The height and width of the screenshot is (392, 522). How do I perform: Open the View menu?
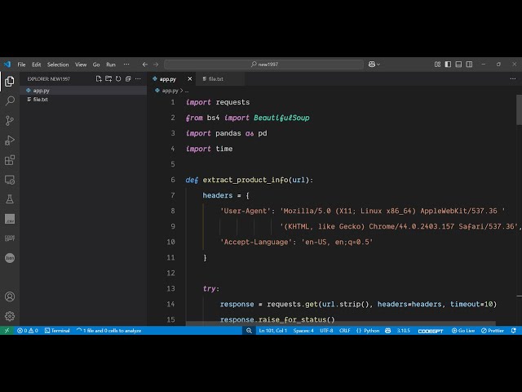coord(81,65)
